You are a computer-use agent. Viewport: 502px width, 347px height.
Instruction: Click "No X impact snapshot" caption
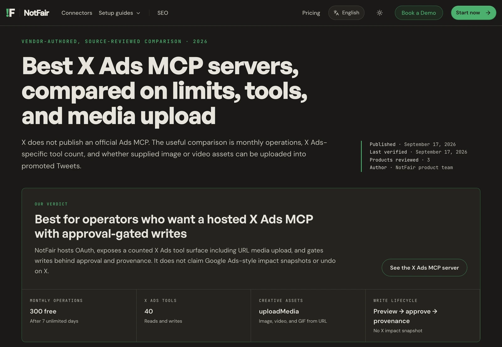click(398, 331)
